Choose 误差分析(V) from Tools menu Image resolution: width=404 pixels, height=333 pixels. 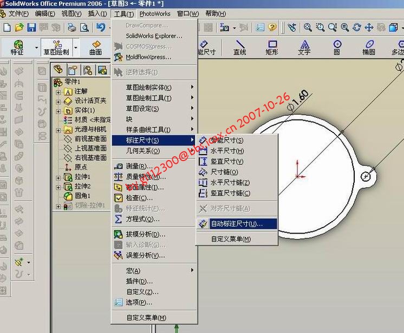click(x=154, y=255)
